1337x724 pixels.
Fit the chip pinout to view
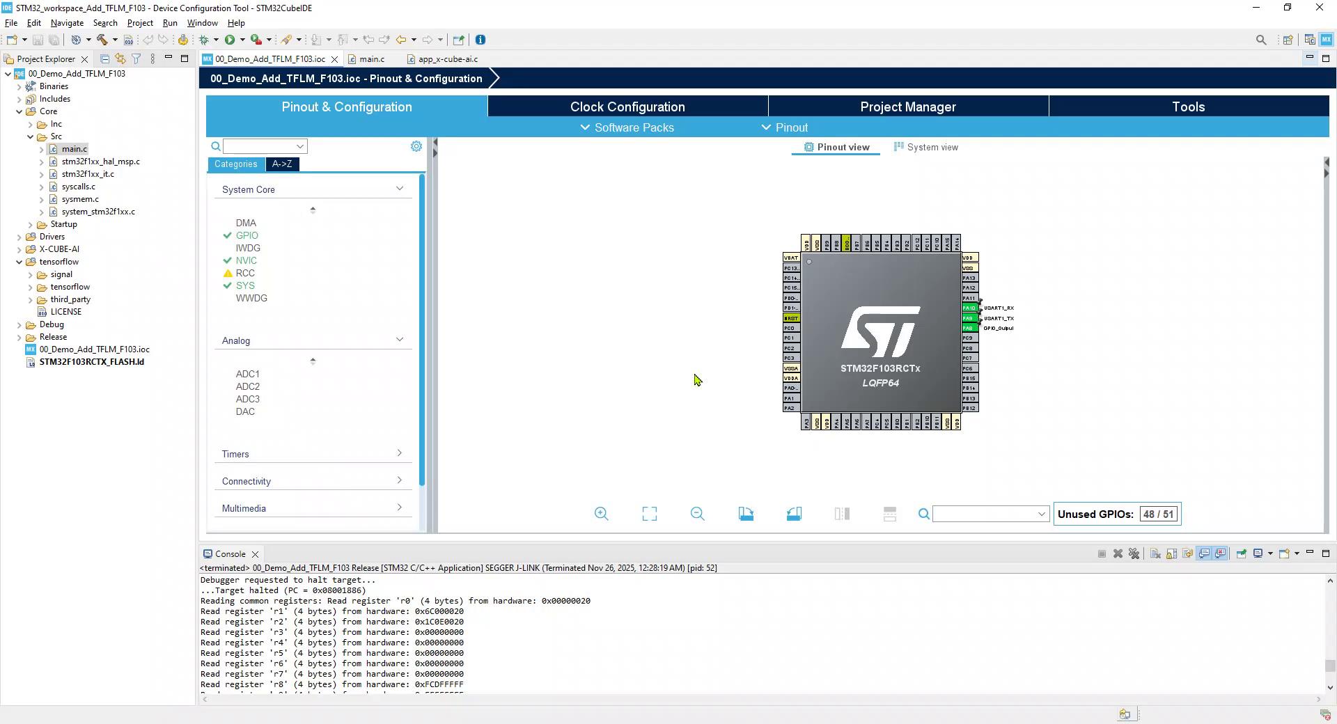[650, 514]
